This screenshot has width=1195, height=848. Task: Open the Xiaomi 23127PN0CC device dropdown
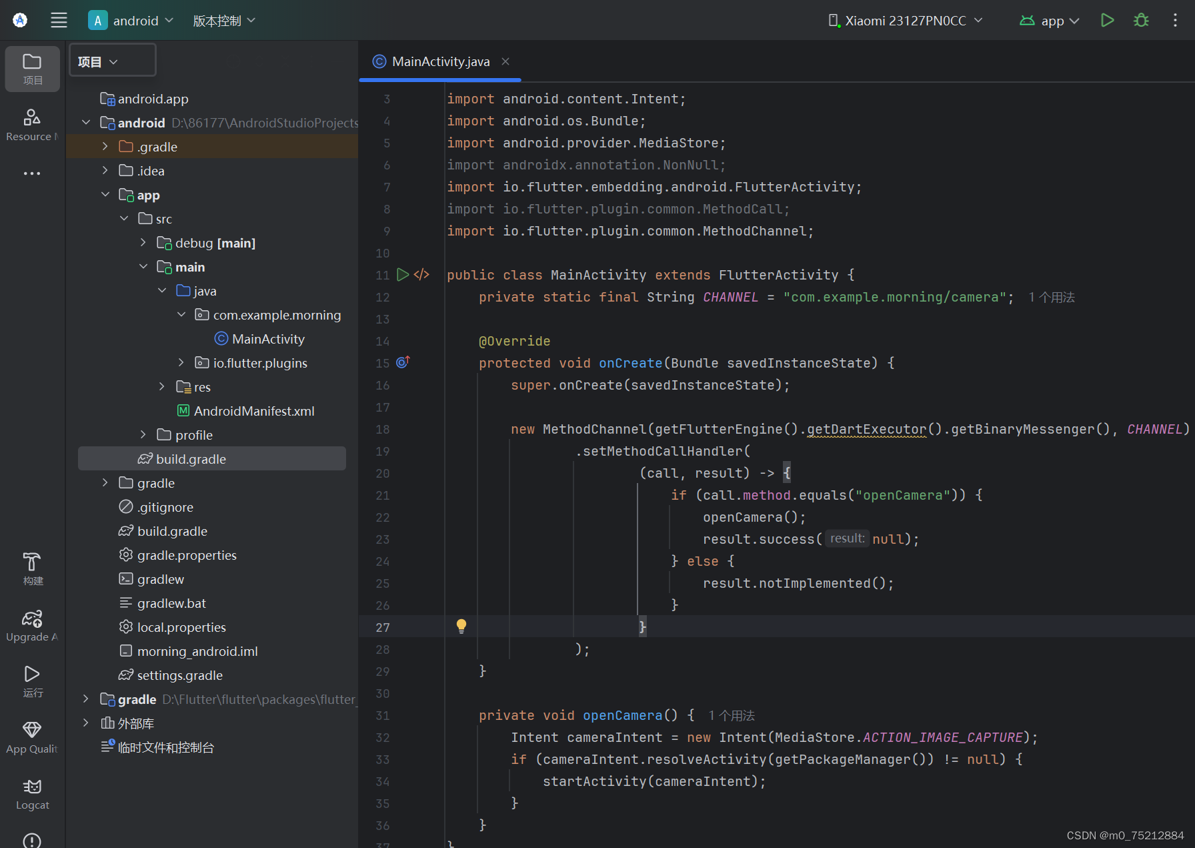[904, 20]
